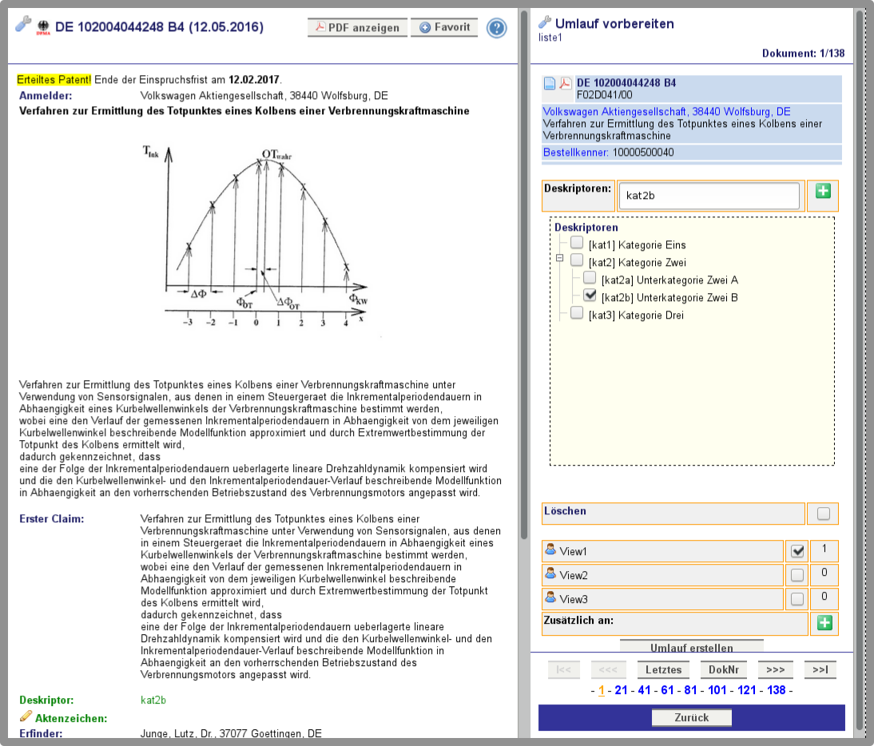Screen dimensions: 874x746
Task: Enable the View2 checkbox
Action: 797,575
